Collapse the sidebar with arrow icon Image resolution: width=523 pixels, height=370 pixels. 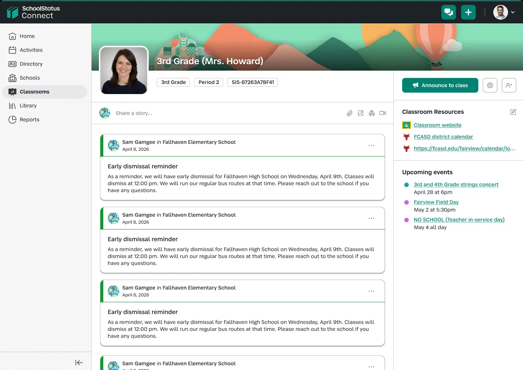(x=79, y=363)
